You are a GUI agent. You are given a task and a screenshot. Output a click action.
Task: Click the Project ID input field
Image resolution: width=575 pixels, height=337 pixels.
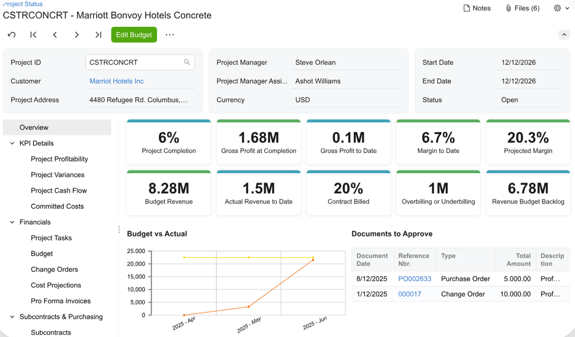point(134,62)
